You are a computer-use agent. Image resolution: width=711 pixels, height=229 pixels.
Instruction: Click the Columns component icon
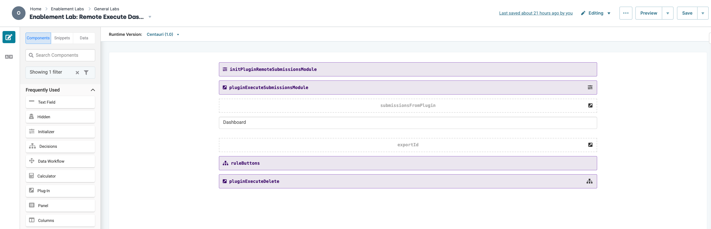coord(32,220)
